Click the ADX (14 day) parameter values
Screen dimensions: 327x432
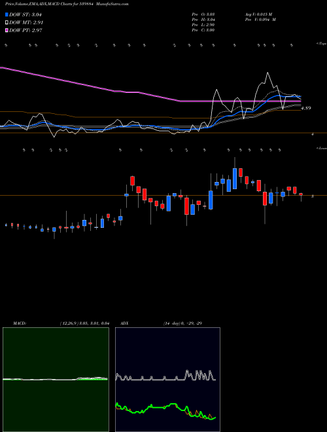coord(182,323)
